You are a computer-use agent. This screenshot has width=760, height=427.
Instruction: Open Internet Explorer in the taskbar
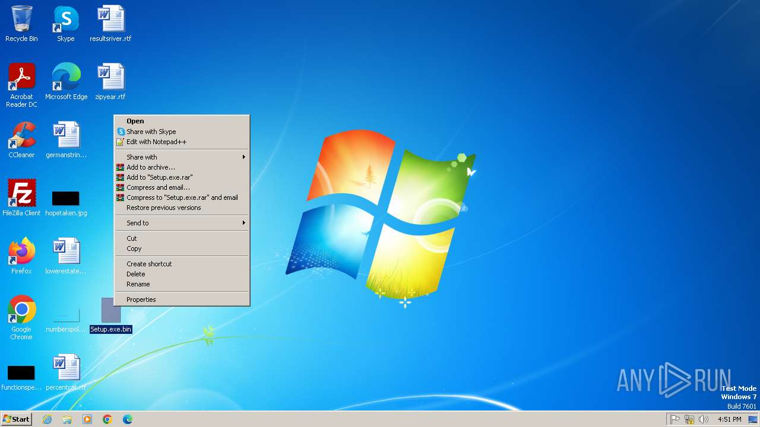click(47, 419)
